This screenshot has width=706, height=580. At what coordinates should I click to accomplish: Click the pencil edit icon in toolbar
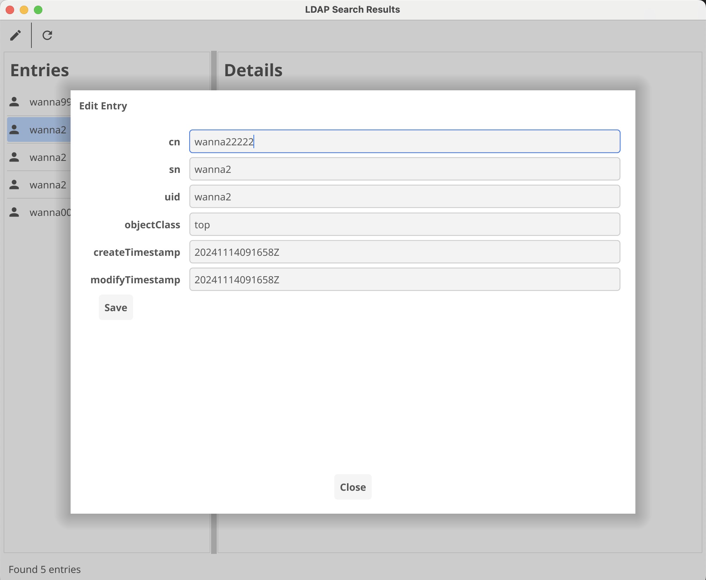[16, 35]
